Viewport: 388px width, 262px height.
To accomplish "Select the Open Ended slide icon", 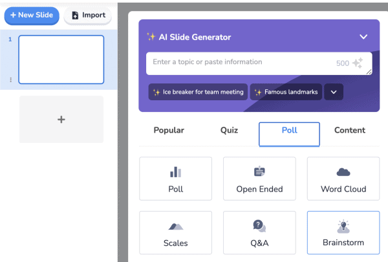I will [259, 171].
